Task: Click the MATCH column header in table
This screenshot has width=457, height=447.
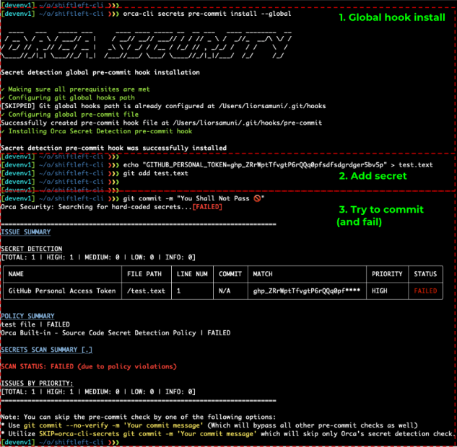Action: pos(262,274)
